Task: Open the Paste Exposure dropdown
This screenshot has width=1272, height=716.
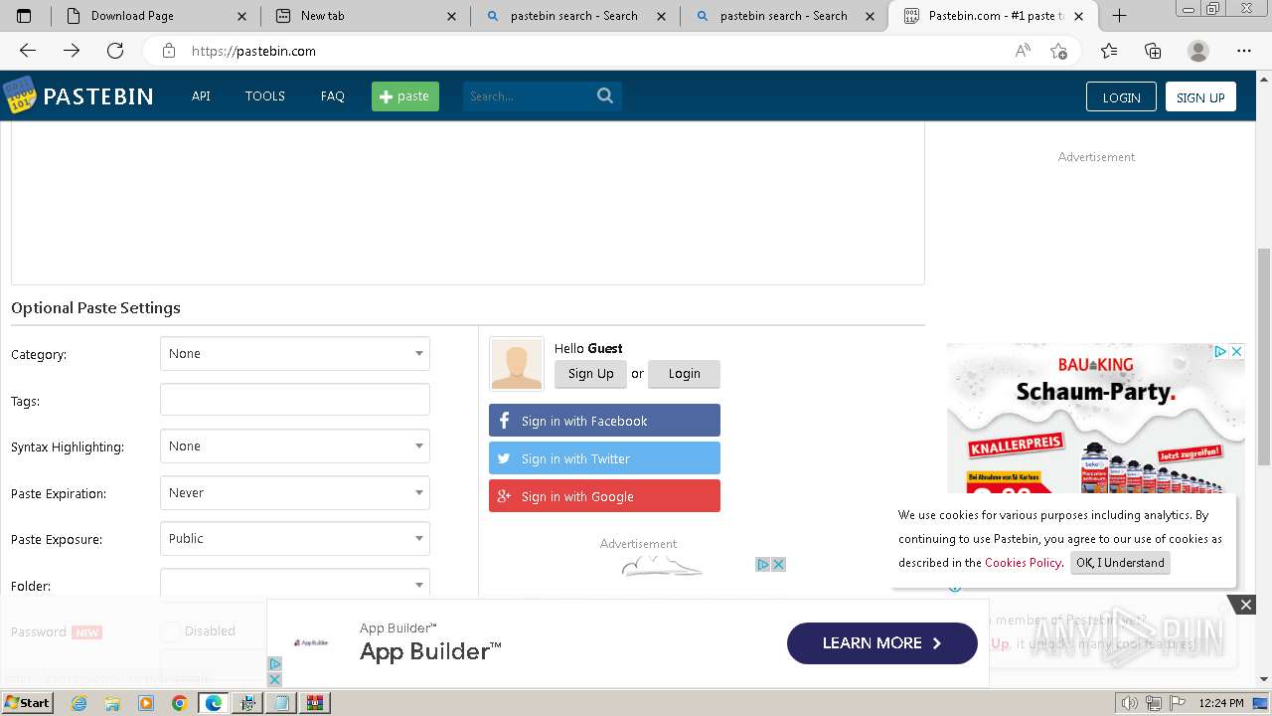Action: [295, 539]
